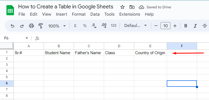Viewport: 209px width, 100px height.
Task: Format as currency with pound icon
Action: 75,26
